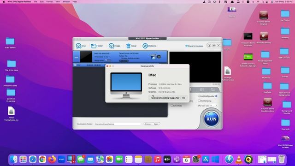Clear the loaded titles list

tap(131, 46)
